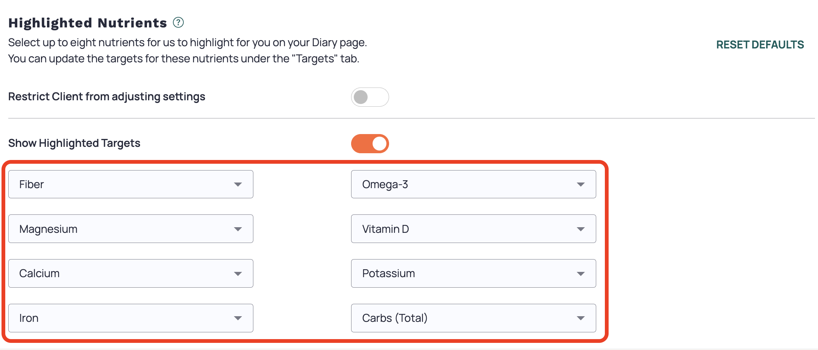This screenshot has width=818, height=350.
Task: Click the caret arrow beside Carbs (Total)
Action: [x=581, y=318]
